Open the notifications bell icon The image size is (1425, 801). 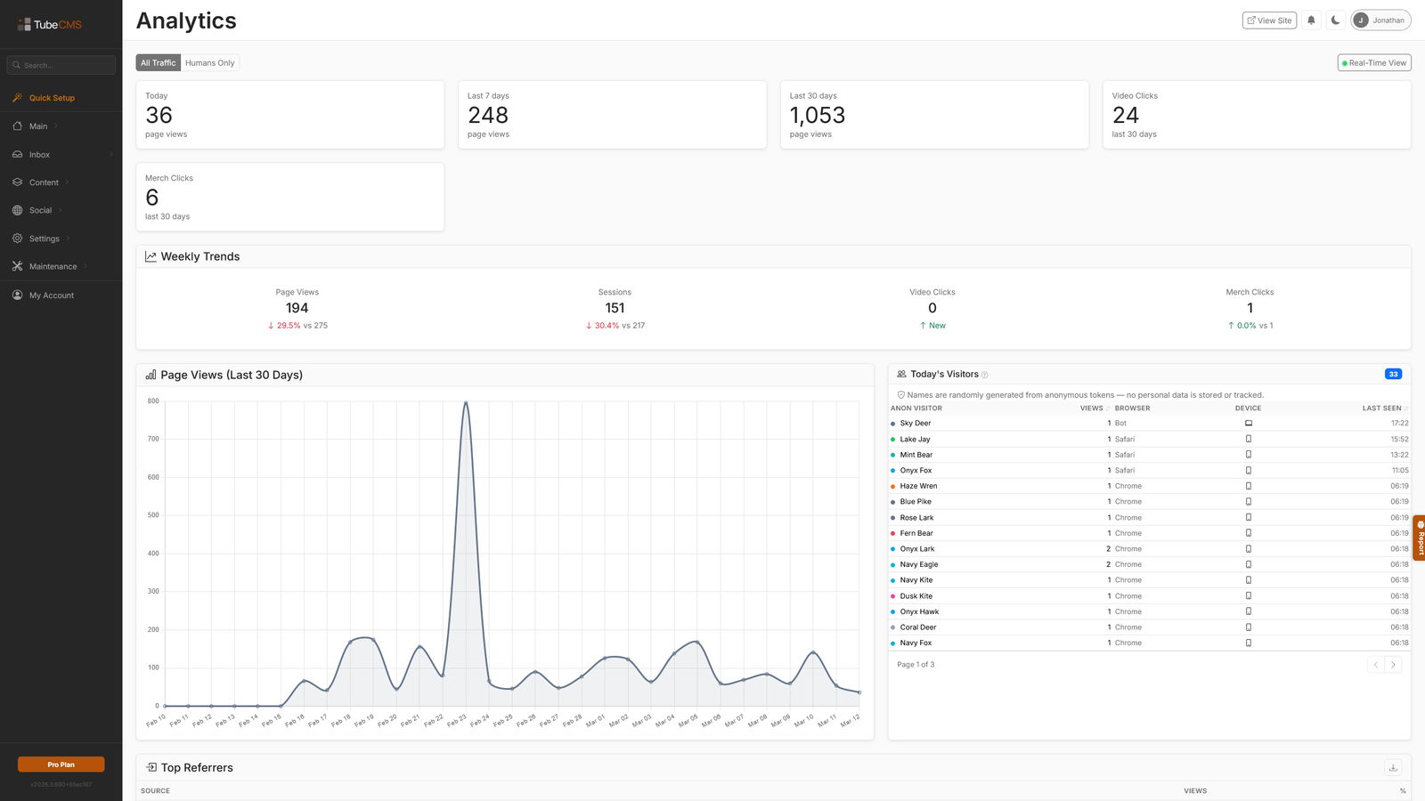(1311, 20)
